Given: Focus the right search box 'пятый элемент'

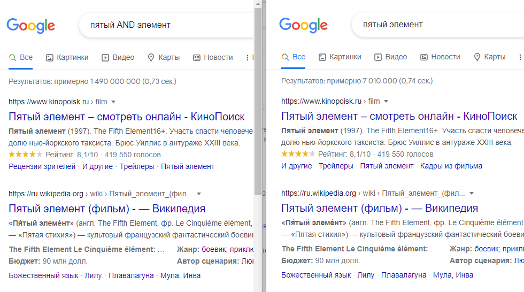Looking at the screenshot, I should click(438, 25).
